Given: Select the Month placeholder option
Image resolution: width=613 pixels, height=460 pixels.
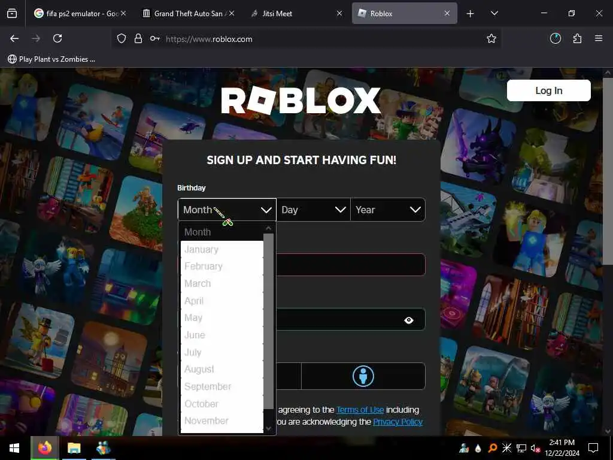Looking at the screenshot, I should (x=221, y=232).
